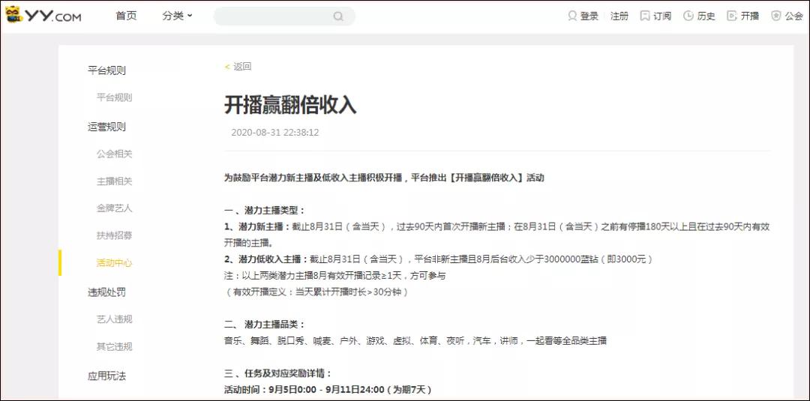Screen dimensions: 810x401
Task: Expand the 分类 dropdown menu
Action: pyautogui.click(x=177, y=16)
